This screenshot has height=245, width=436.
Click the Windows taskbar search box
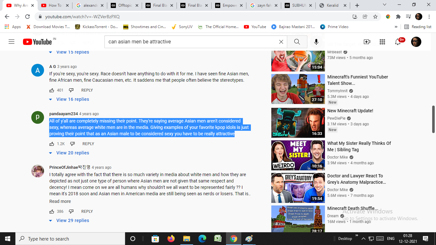[x=70, y=239]
